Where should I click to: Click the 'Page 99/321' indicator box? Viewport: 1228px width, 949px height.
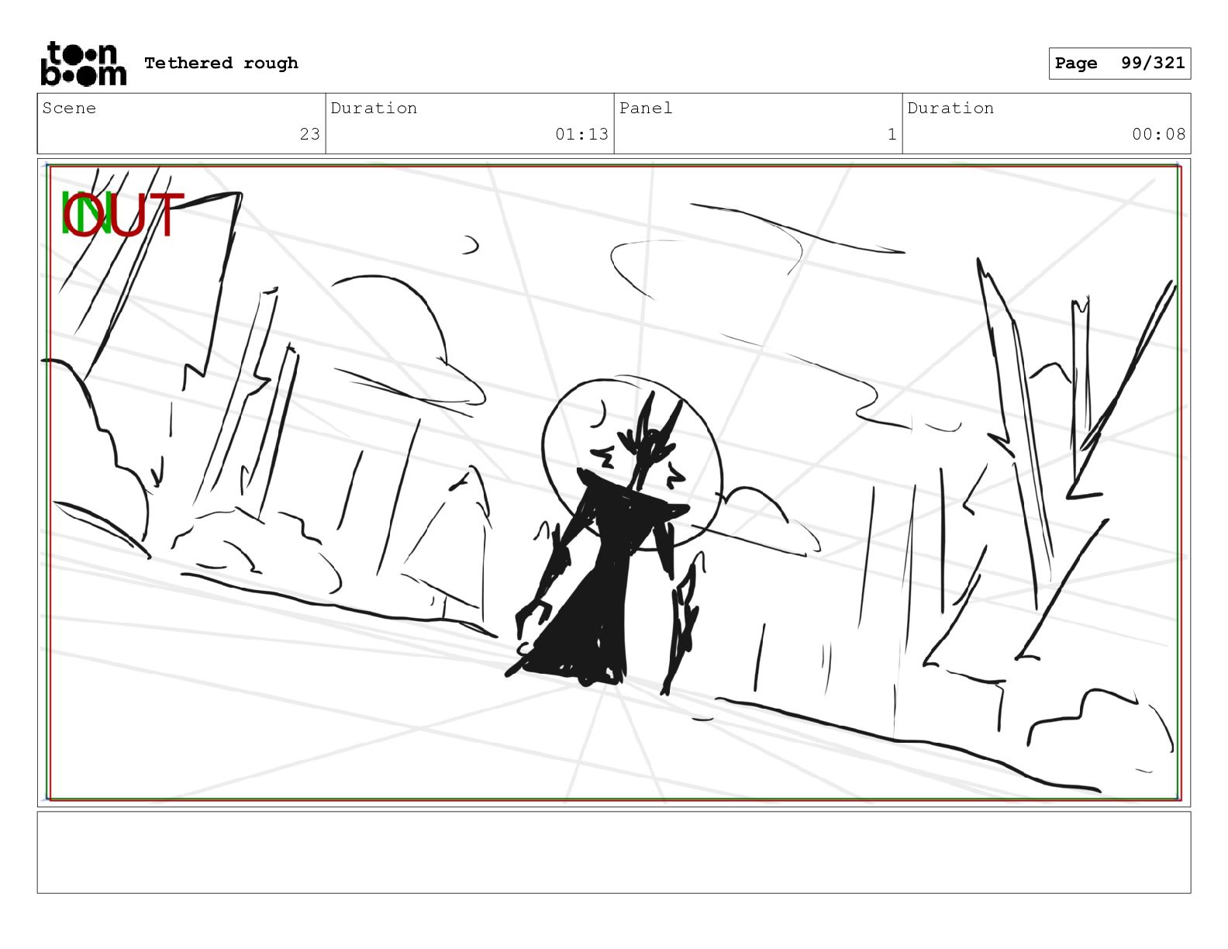1119,64
